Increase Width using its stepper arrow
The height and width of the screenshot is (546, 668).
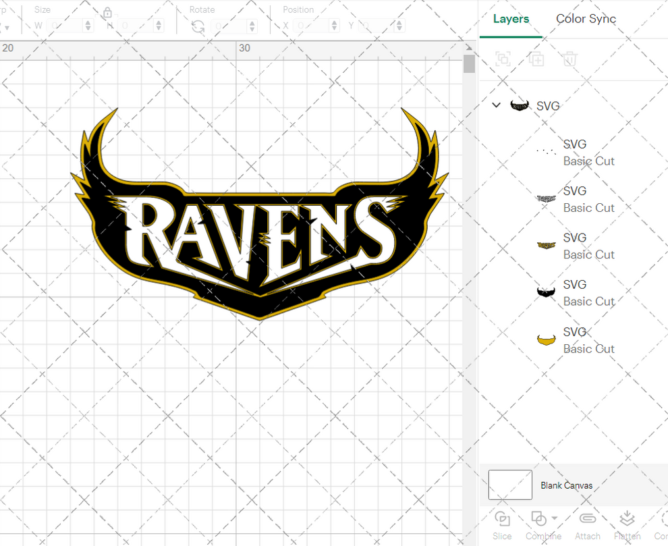coord(88,22)
